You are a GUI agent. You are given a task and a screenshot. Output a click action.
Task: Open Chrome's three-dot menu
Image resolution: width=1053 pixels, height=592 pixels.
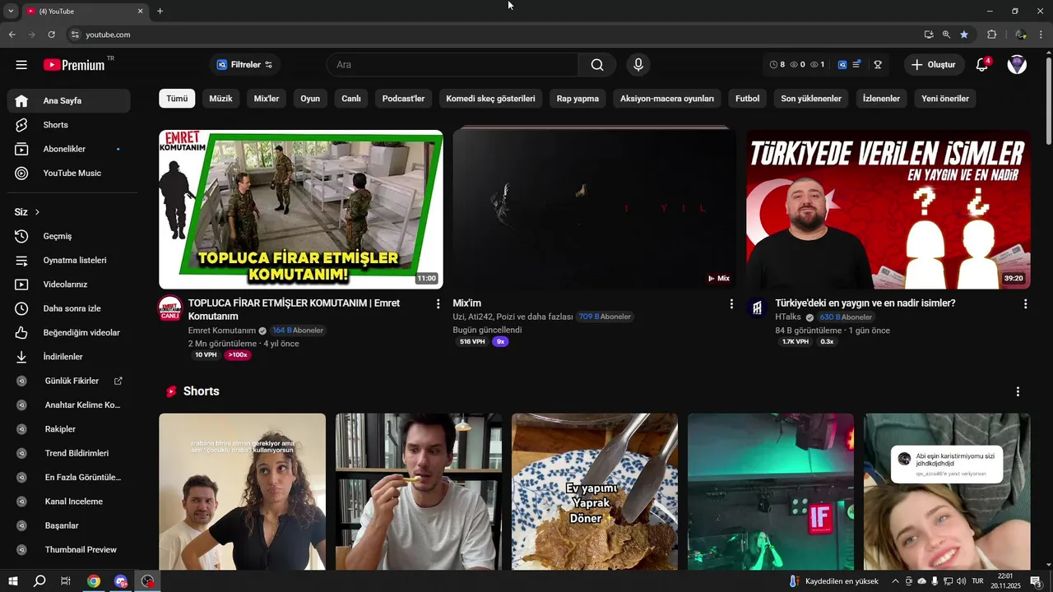[1041, 35]
